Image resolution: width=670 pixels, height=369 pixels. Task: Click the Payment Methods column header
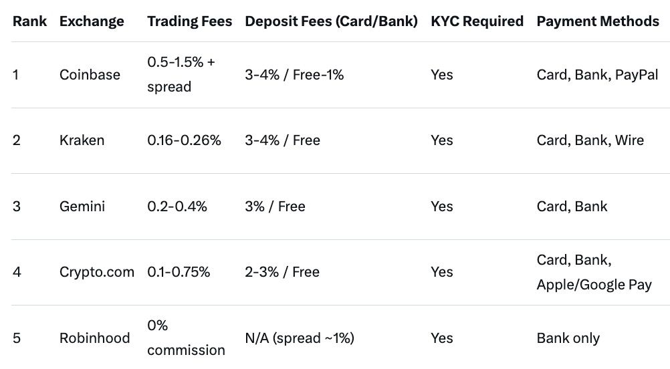(598, 21)
